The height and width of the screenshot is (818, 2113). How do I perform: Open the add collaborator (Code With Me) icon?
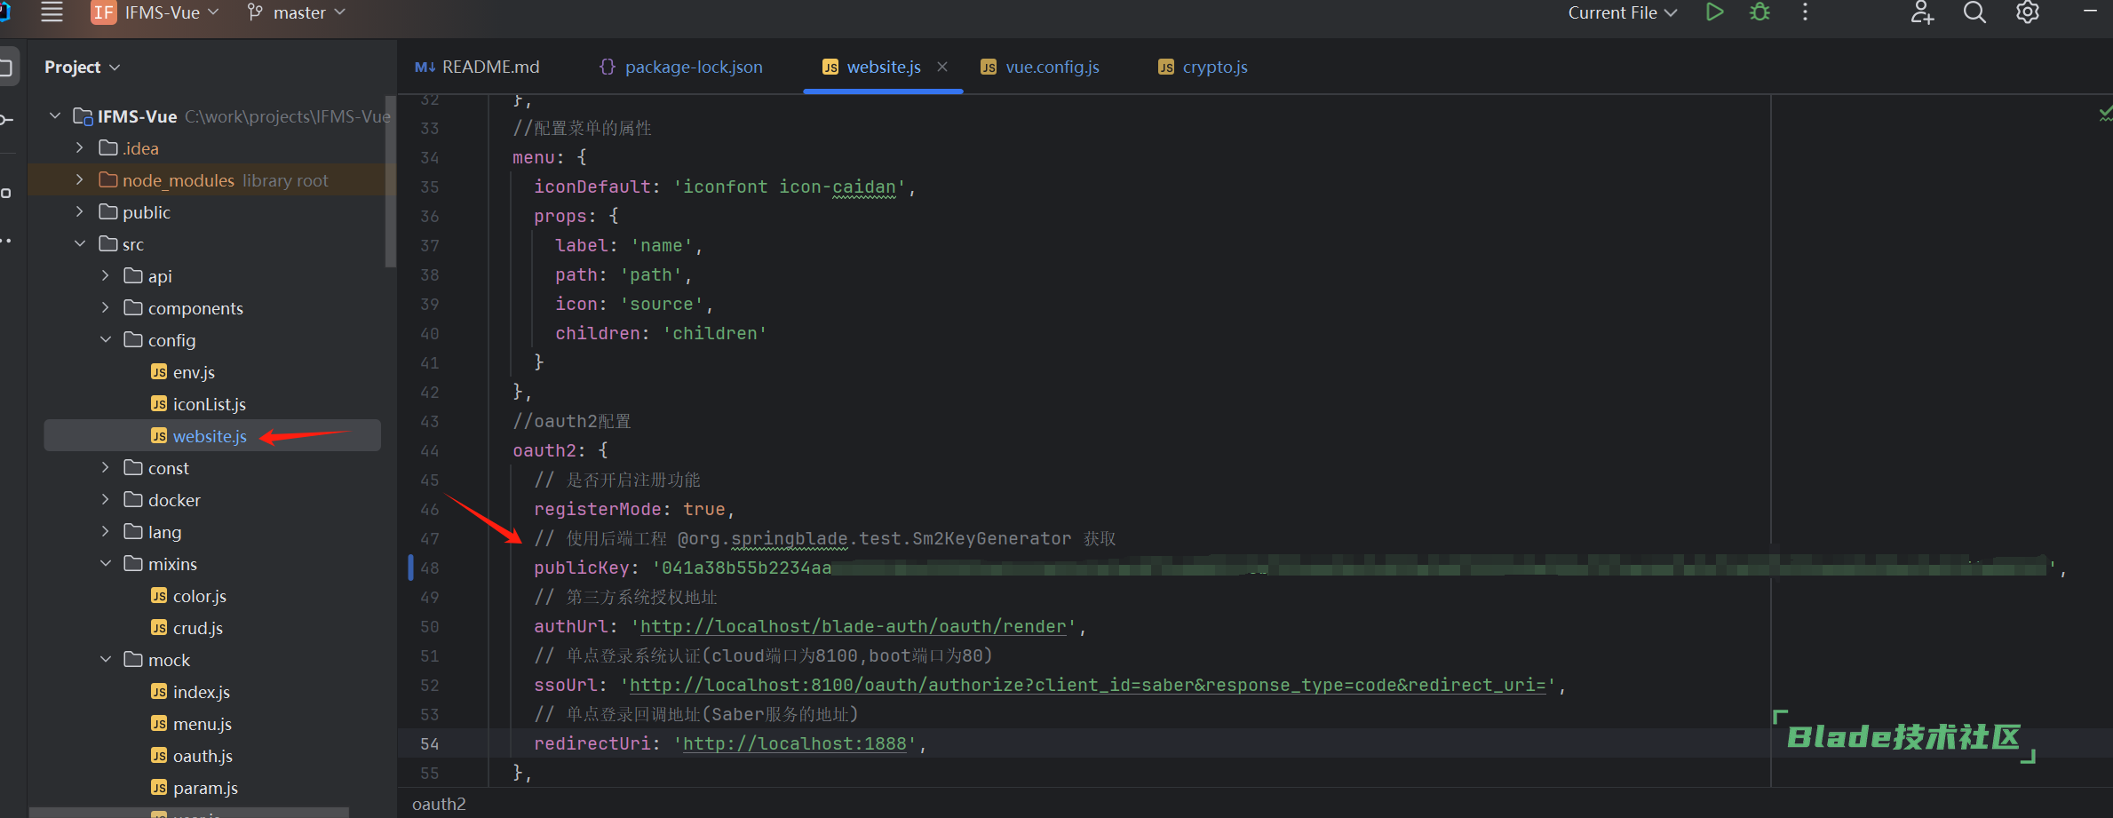pyautogui.click(x=1923, y=12)
